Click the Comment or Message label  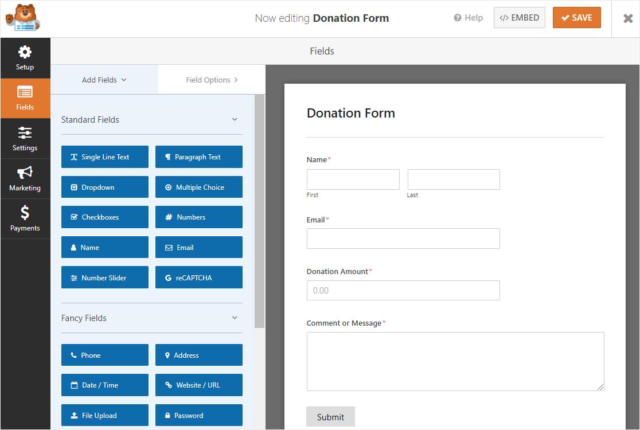[344, 323]
